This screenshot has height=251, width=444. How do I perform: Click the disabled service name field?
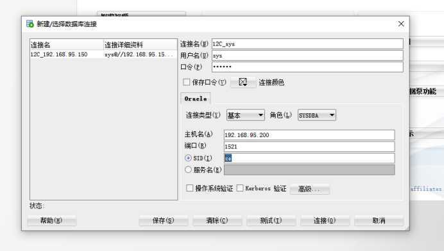(x=309, y=170)
